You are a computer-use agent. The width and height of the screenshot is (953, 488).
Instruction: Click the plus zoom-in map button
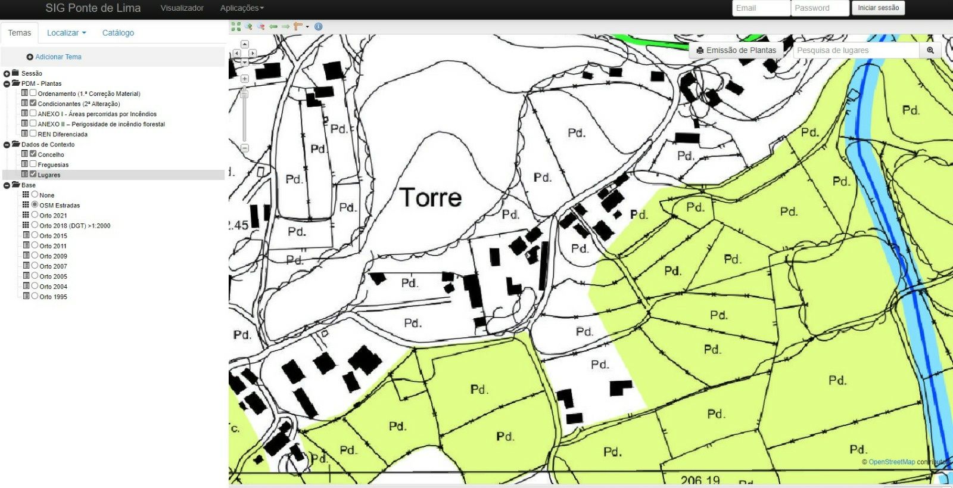tap(244, 79)
